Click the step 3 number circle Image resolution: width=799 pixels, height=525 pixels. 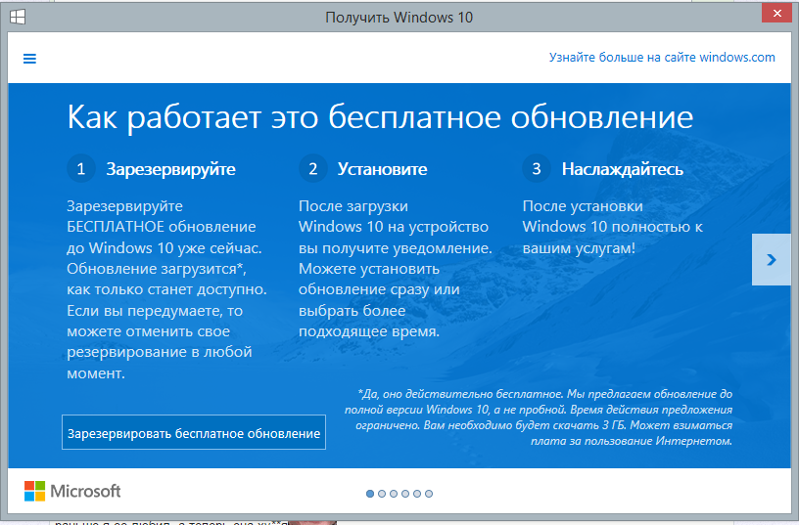click(536, 169)
